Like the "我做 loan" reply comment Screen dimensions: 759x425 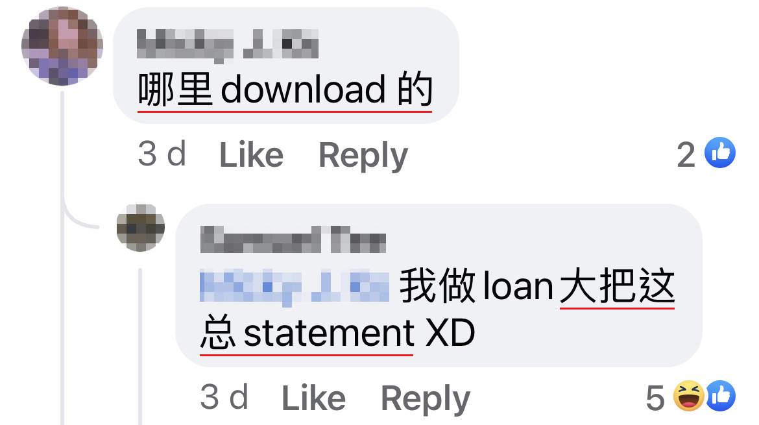tap(314, 398)
